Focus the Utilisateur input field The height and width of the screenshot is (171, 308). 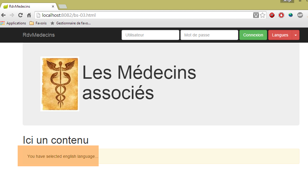150,35
